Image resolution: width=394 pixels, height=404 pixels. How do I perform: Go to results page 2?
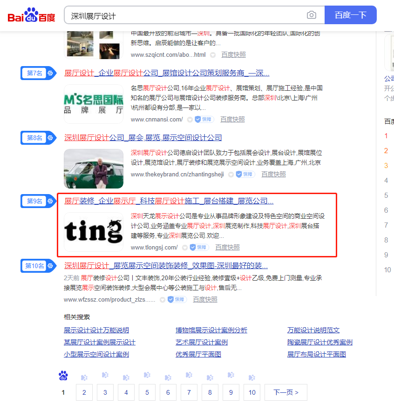pos(84,392)
